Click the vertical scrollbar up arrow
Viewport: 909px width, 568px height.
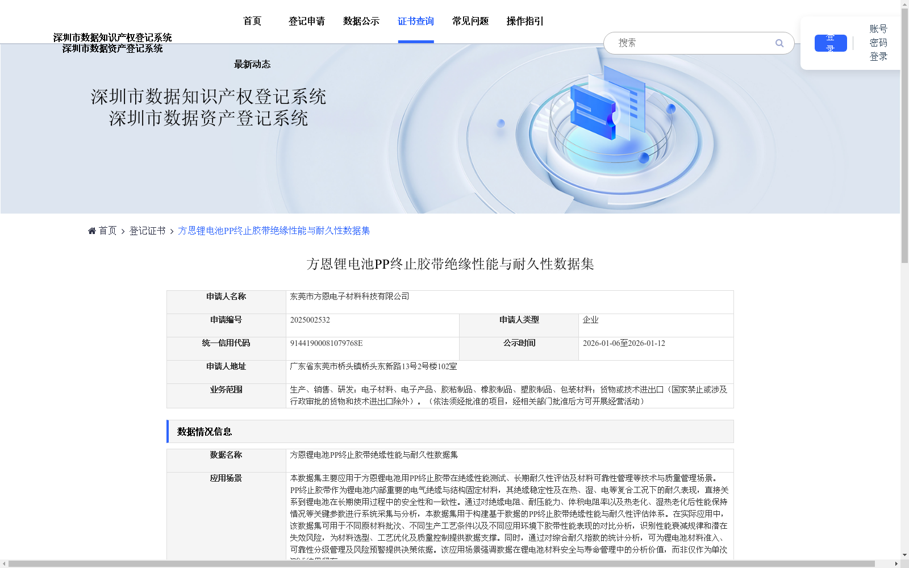pyautogui.click(x=904, y=4)
